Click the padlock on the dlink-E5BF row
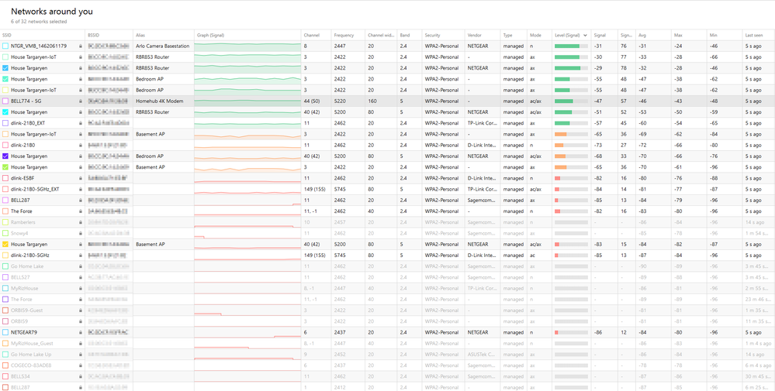Image resolution: width=775 pixels, height=391 pixels. [x=81, y=178]
